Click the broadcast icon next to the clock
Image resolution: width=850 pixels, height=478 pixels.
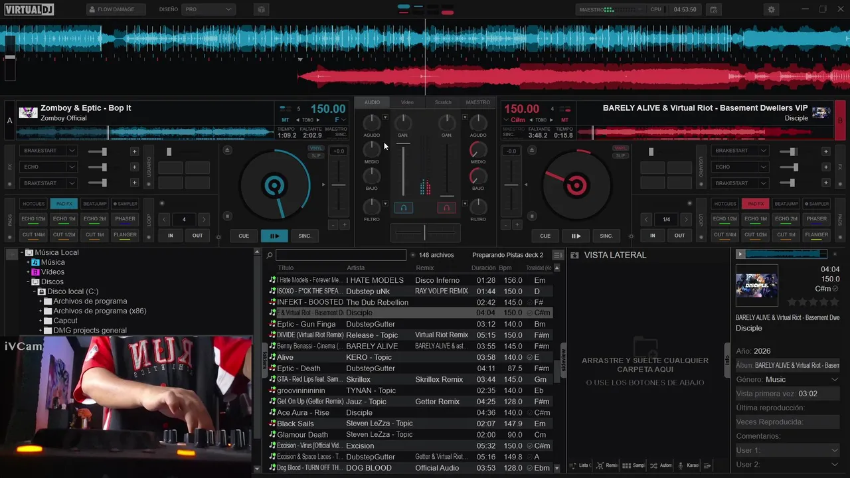pos(714,9)
